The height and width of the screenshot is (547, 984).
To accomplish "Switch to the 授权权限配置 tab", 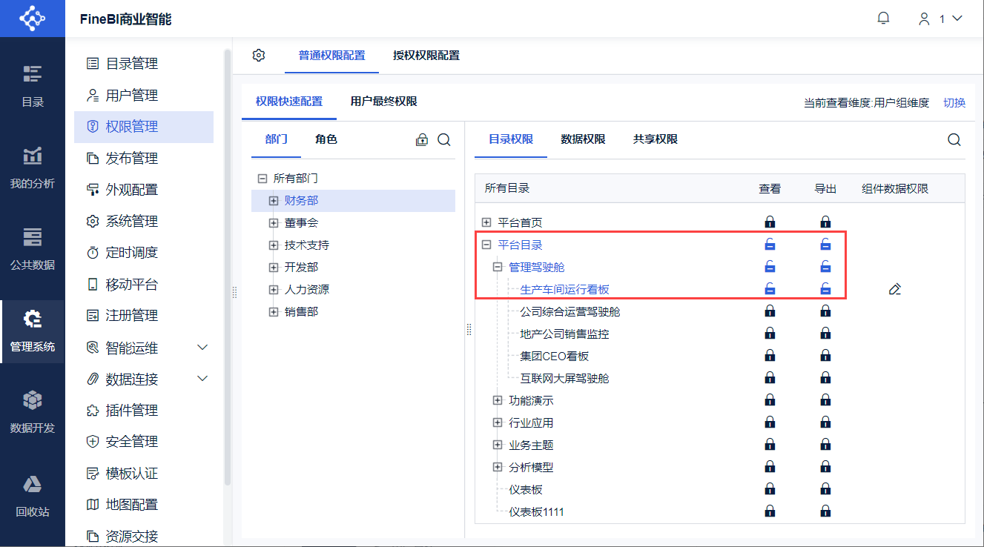I will (x=426, y=56).
